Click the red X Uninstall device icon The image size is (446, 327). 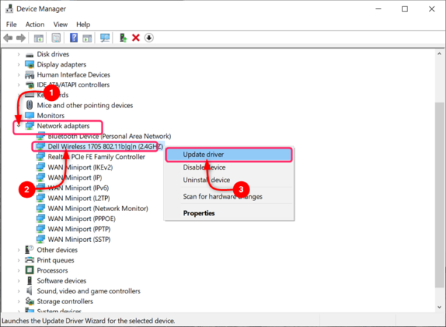coord(136,38)
